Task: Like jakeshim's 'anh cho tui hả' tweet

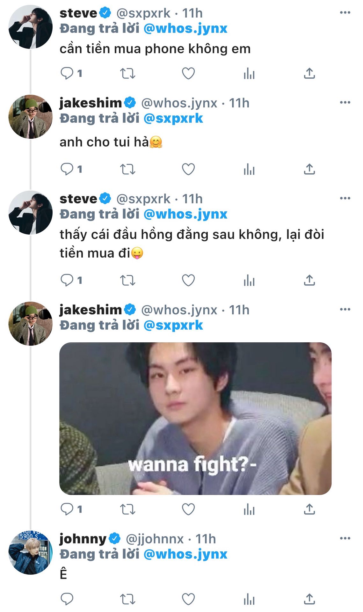Action: tap(188, 169)
